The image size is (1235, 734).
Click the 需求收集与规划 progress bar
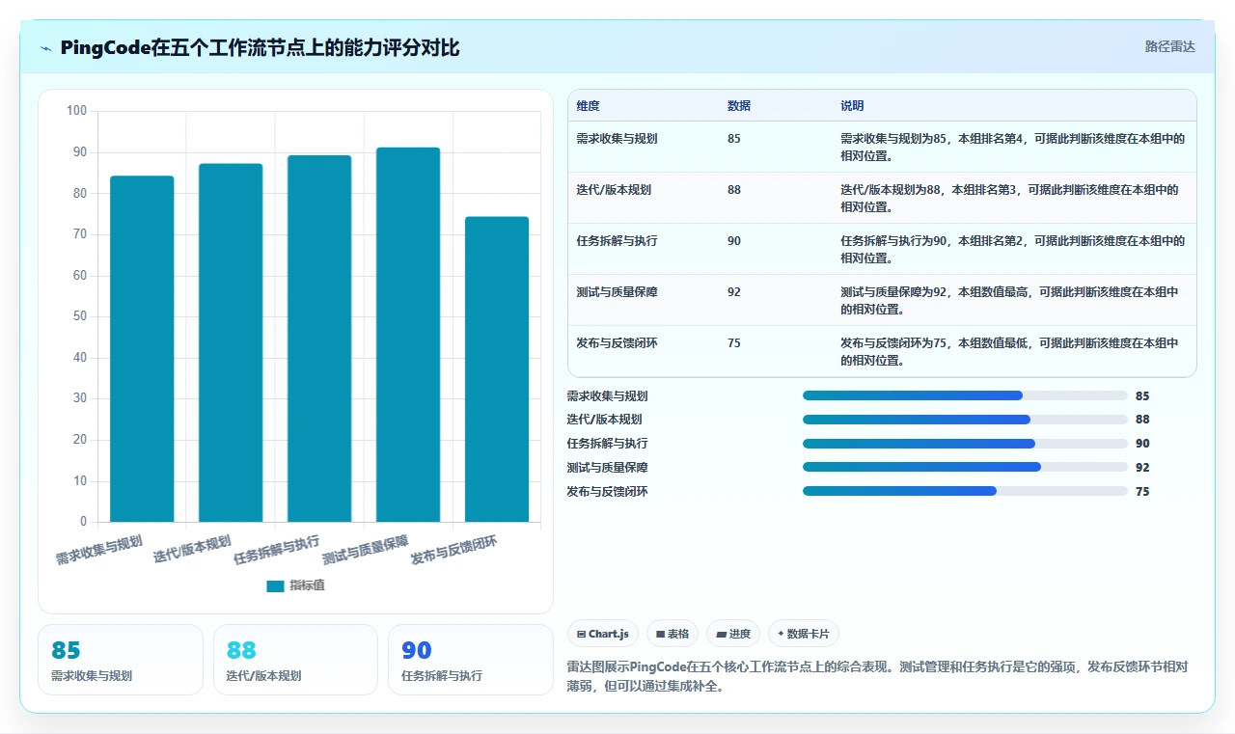pyautogui.click(x=965, y=395)
